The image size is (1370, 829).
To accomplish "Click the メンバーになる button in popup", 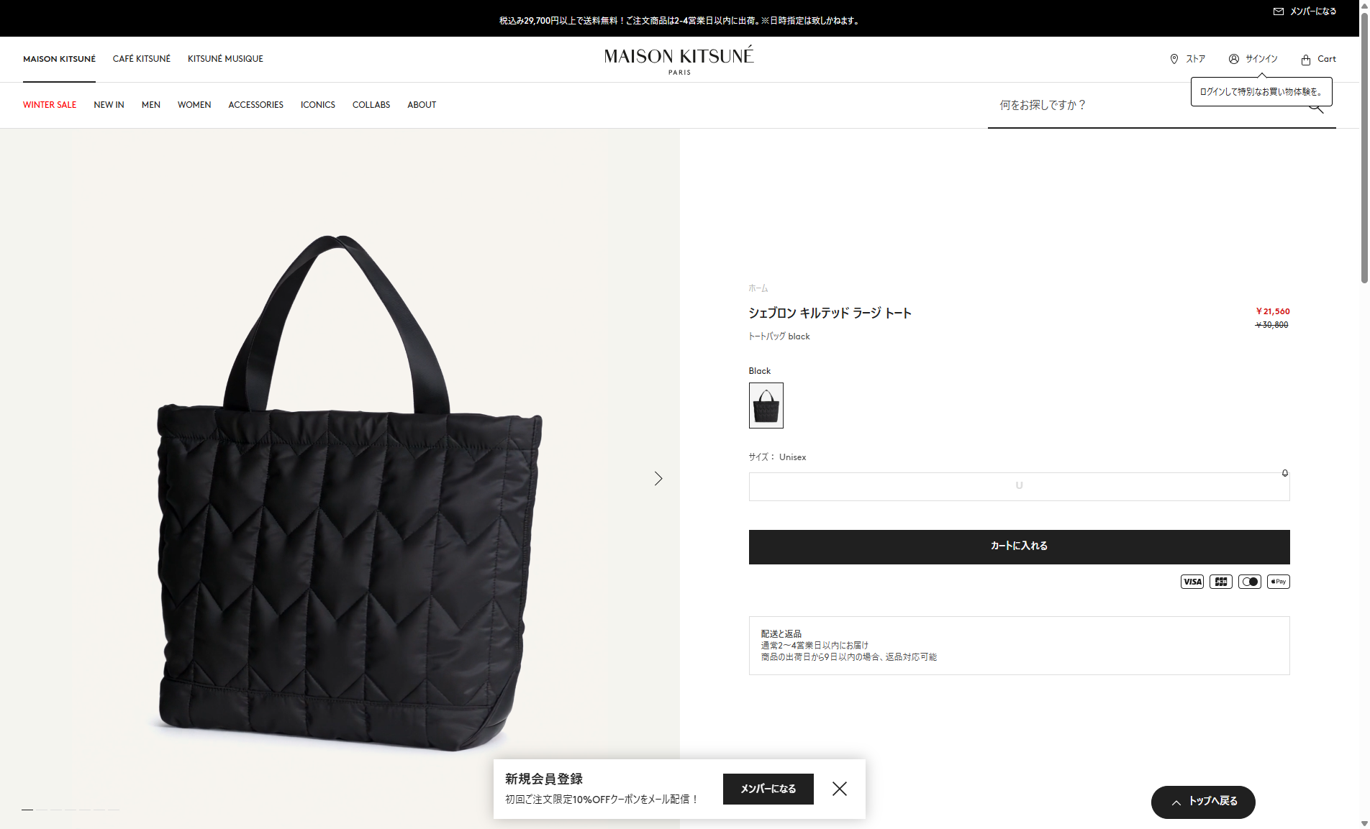I will (x=768, y=789).
